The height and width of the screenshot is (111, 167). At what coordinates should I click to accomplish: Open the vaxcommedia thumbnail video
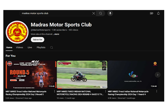click(x=133, y=75)
